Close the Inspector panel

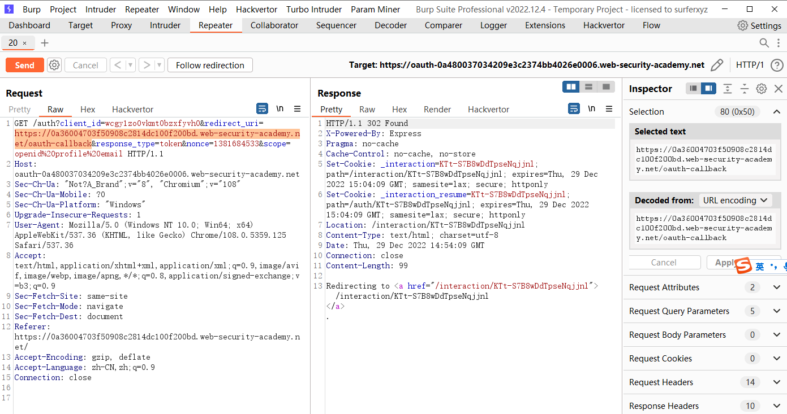[779, 89]
